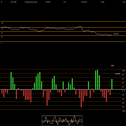Image resolution: width=126 pixels, height=126 pixels.
Task: Click the -100 label on MR axis
Action: tap(123, 111)
